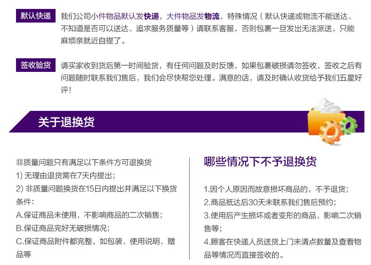Click the 哪些情况下不予退换货 heading

coord(260,162)
